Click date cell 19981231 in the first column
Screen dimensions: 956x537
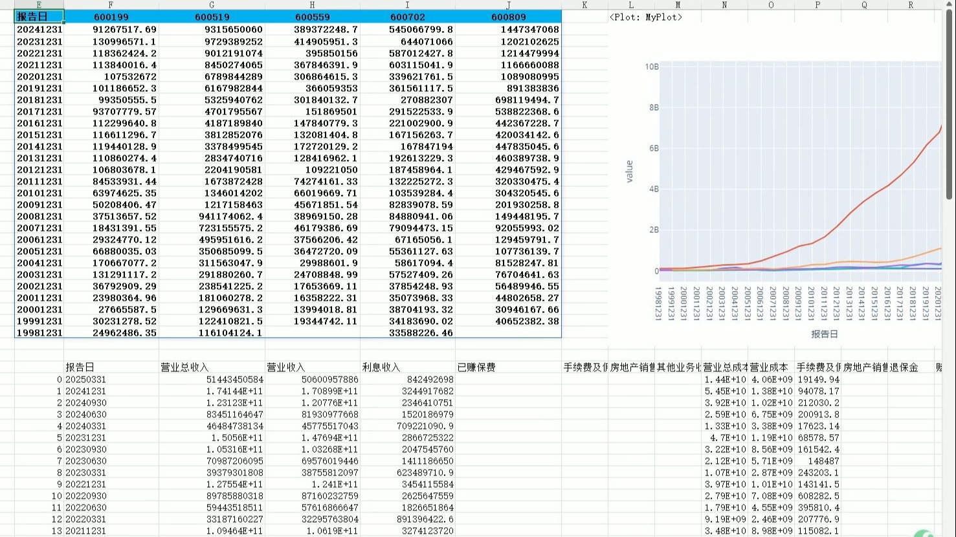click(39, 333)
